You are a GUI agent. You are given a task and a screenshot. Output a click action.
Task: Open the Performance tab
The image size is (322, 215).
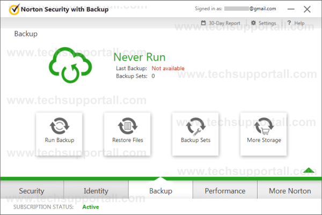[225, 191]
